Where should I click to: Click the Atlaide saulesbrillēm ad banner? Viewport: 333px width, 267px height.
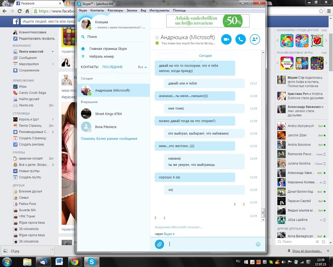(x=208, y=21)
